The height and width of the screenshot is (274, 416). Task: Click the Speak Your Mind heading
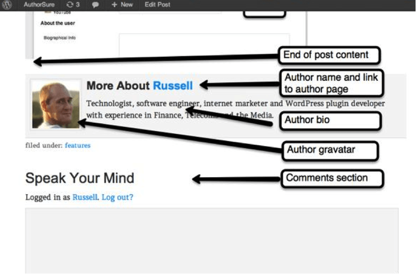pyautogui.click(x=80, y=178)
